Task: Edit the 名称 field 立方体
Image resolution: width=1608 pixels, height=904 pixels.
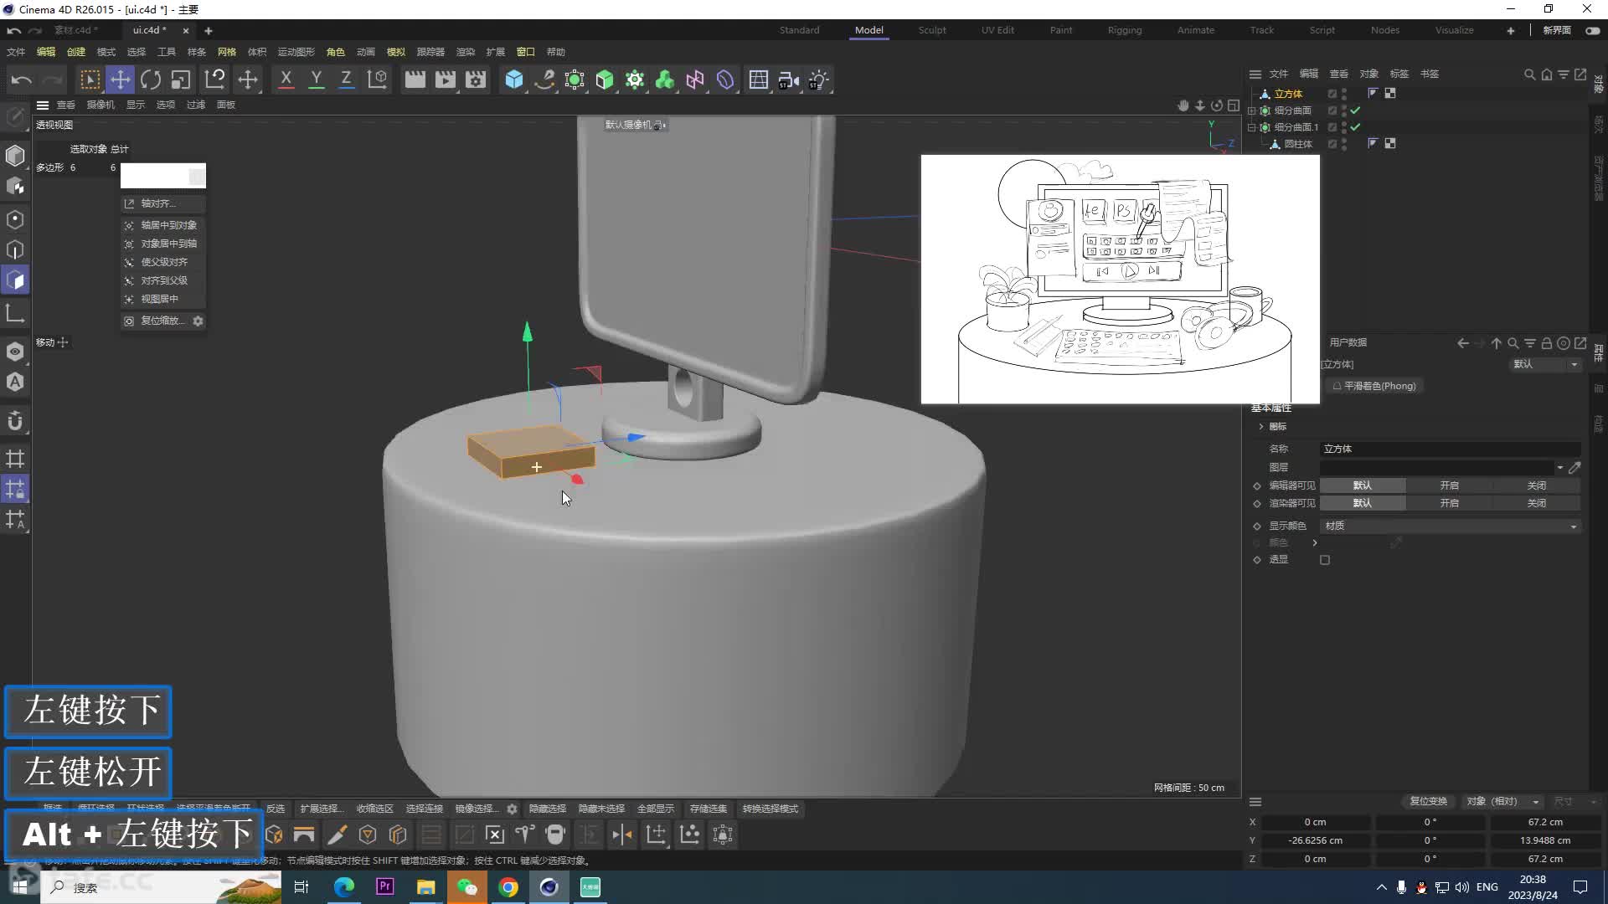Action: pyautogui.click(x=1450, y=449)
